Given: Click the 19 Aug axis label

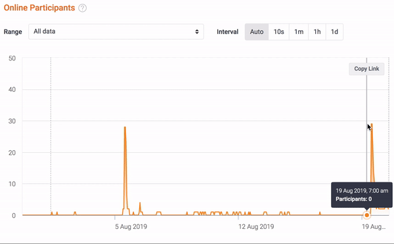Looking at the screenshot, I should pos(374,227).
